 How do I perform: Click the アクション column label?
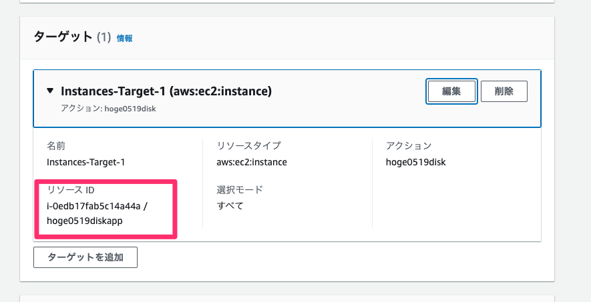pos(409,145)
